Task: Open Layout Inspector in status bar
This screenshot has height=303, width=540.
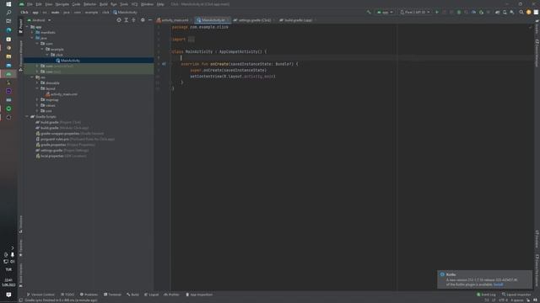Action: [516, 295]
